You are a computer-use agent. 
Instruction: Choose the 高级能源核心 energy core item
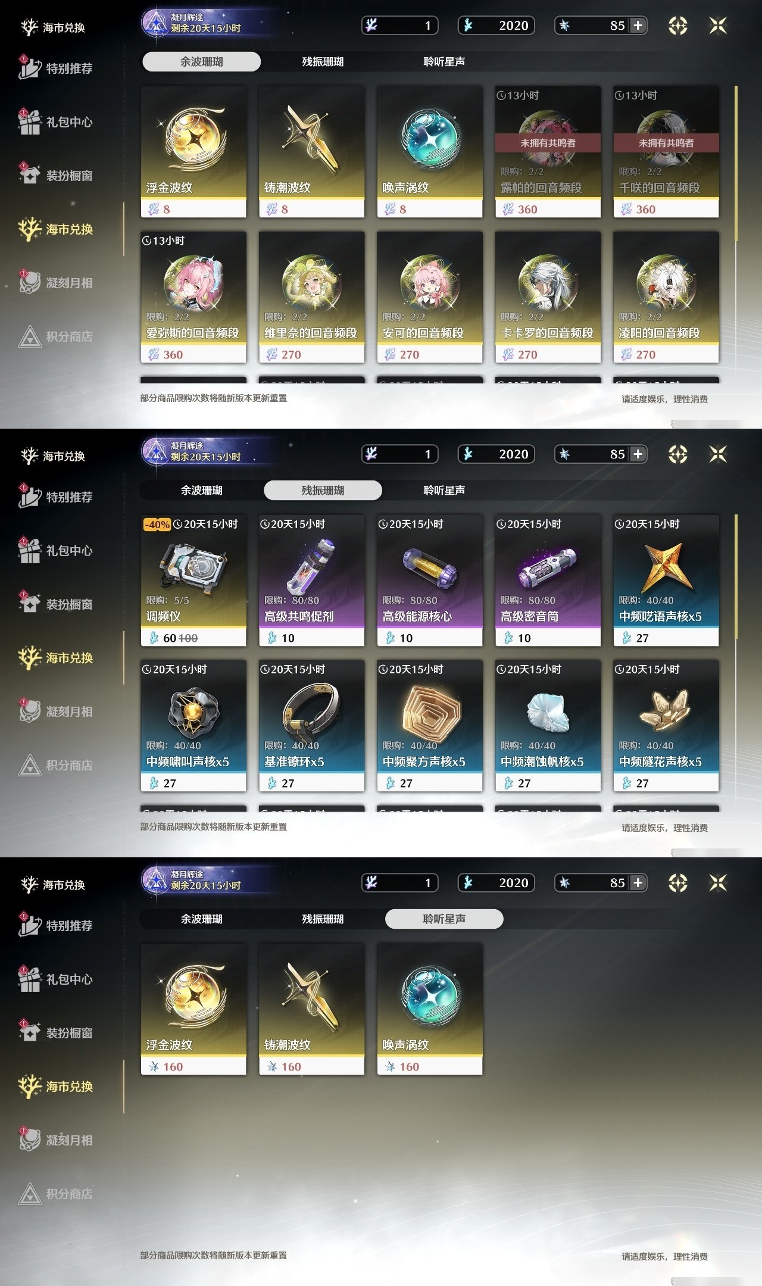tap(430, 580)
